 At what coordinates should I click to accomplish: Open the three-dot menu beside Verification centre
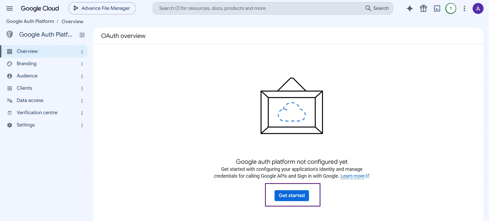pos(82,113)
